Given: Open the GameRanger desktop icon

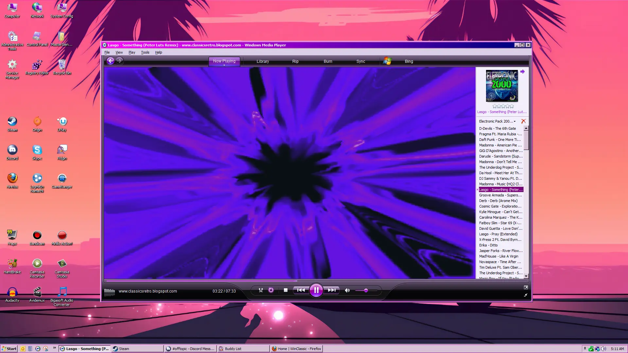Looking at the screenshot, I should point(62,181).
